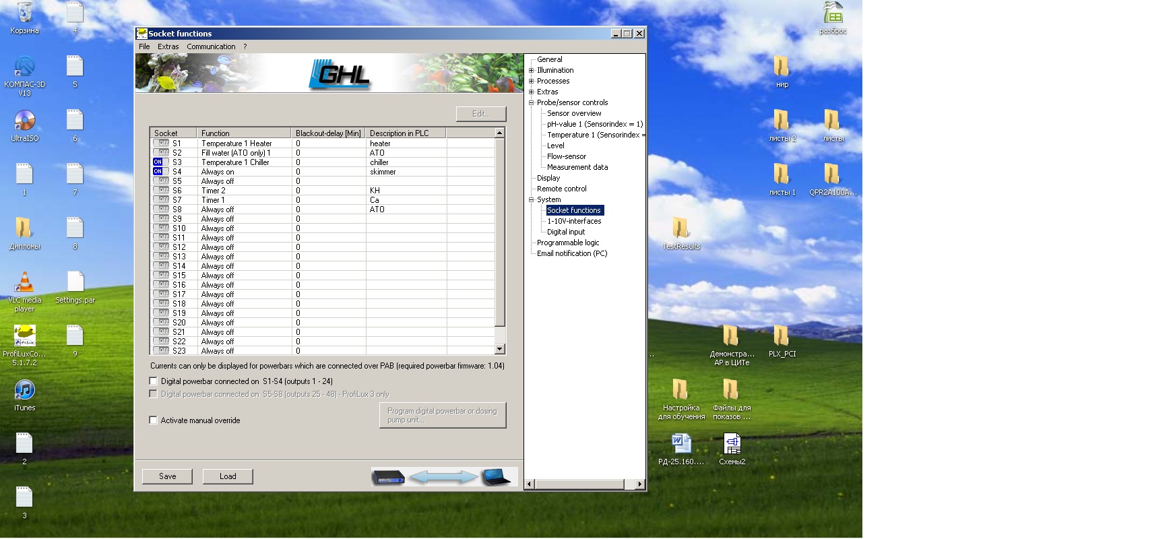Click the Save button
Image resolution: width=1175 pixels, height=539 pixels.
point(167,476)
